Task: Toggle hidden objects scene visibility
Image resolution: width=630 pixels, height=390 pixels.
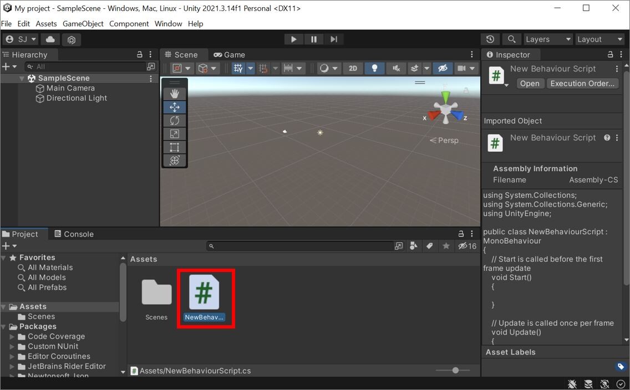Action: pos(443,68)
